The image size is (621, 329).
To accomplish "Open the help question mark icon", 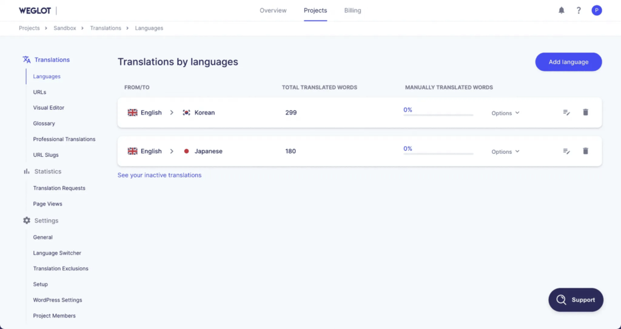I will click(x=579, y=10).
